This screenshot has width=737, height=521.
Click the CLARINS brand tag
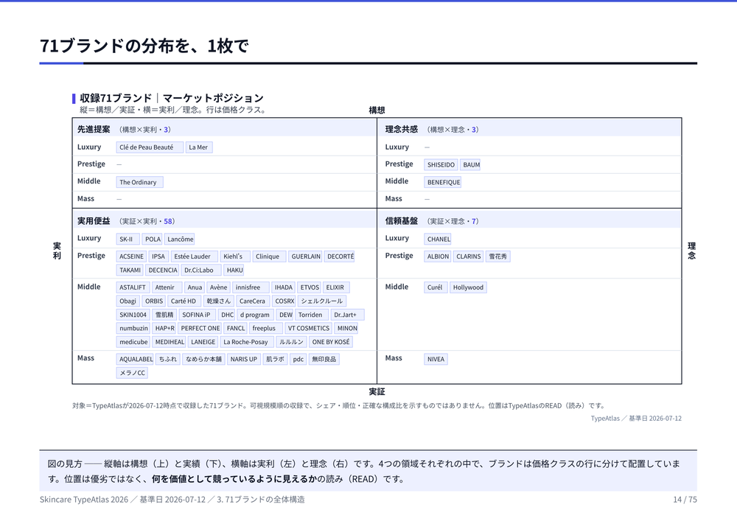(x=468, y=256)
